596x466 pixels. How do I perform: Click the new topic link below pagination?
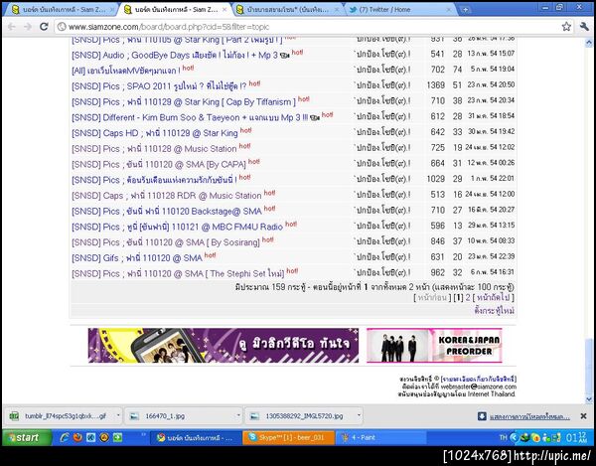(494, 311)
